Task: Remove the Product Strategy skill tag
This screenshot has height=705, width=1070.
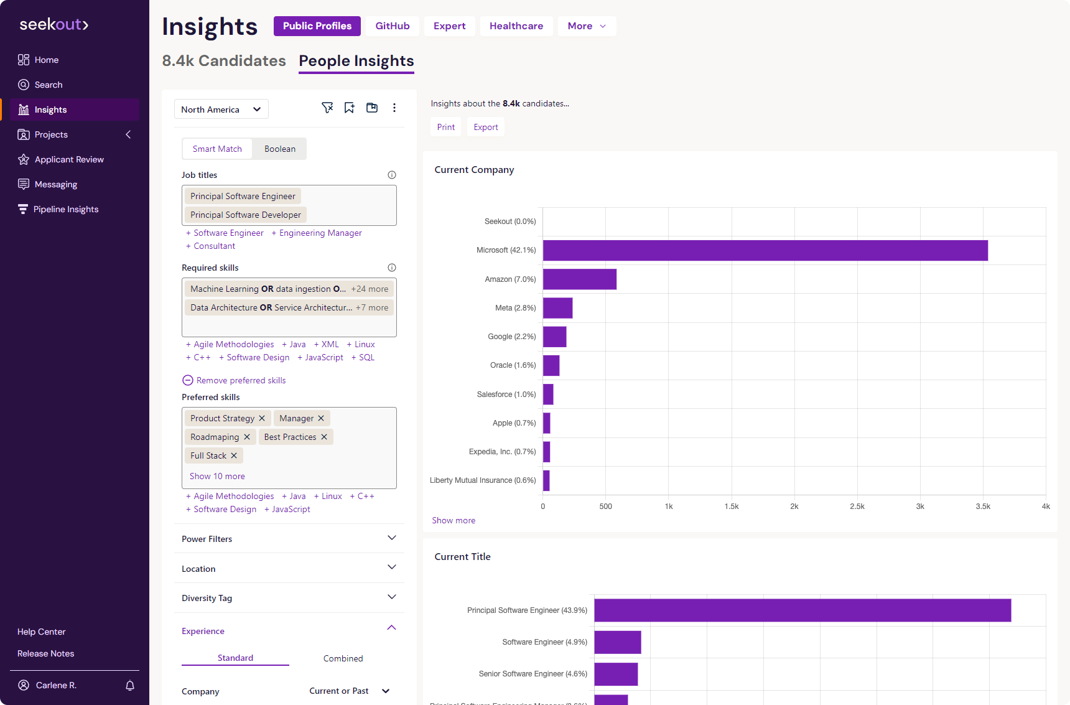Action: pos(262,418)
